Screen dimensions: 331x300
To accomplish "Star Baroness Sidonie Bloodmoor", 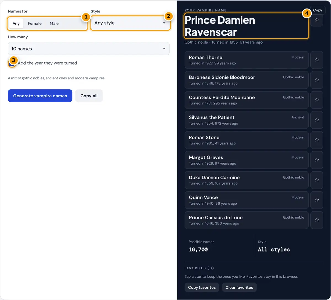I will click(x=317, y=80).
